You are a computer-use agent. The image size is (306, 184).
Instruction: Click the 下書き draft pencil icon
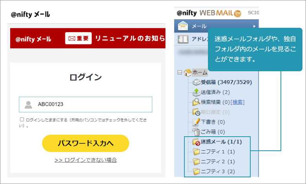196,122
